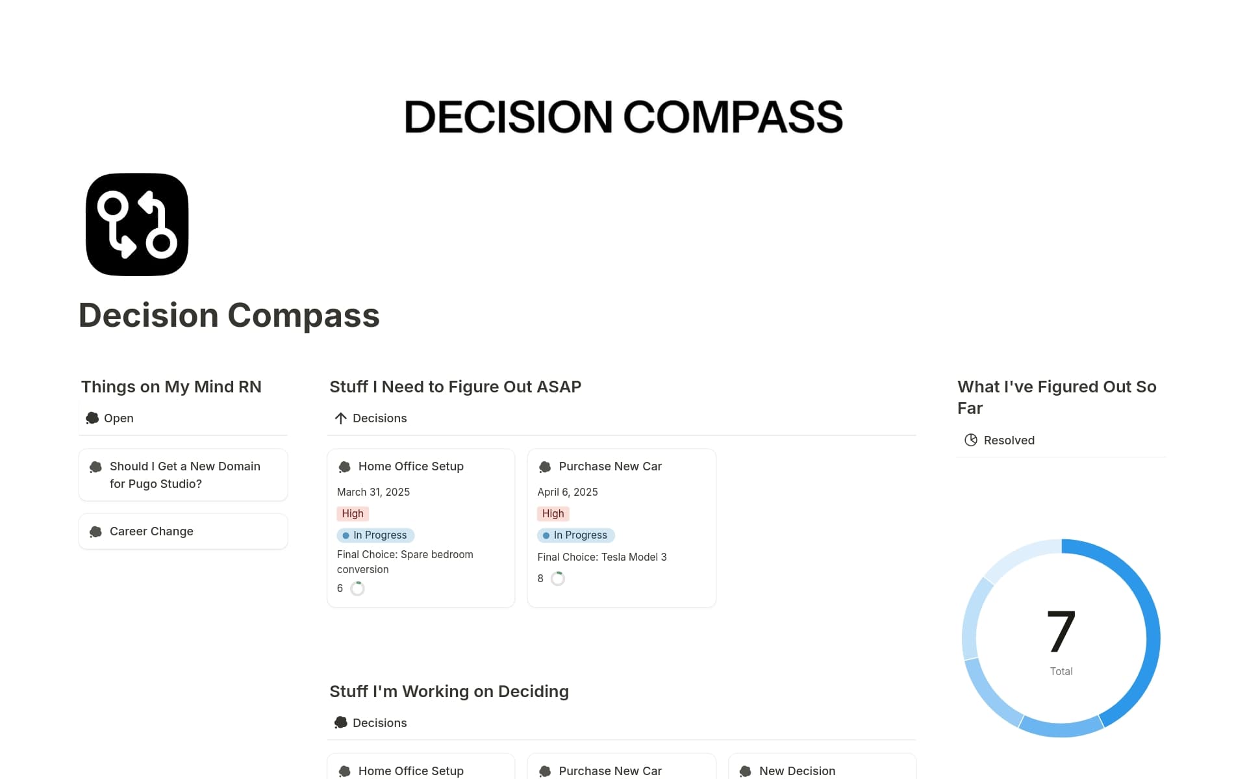Viewport: 1247px width, 779px height.
Task: Click the progress circle showing 6 on Home Office Setup
Action: 358,588
